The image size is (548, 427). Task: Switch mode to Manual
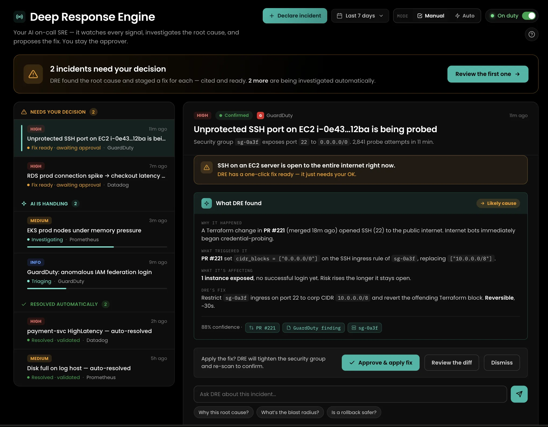coord(431,16)
